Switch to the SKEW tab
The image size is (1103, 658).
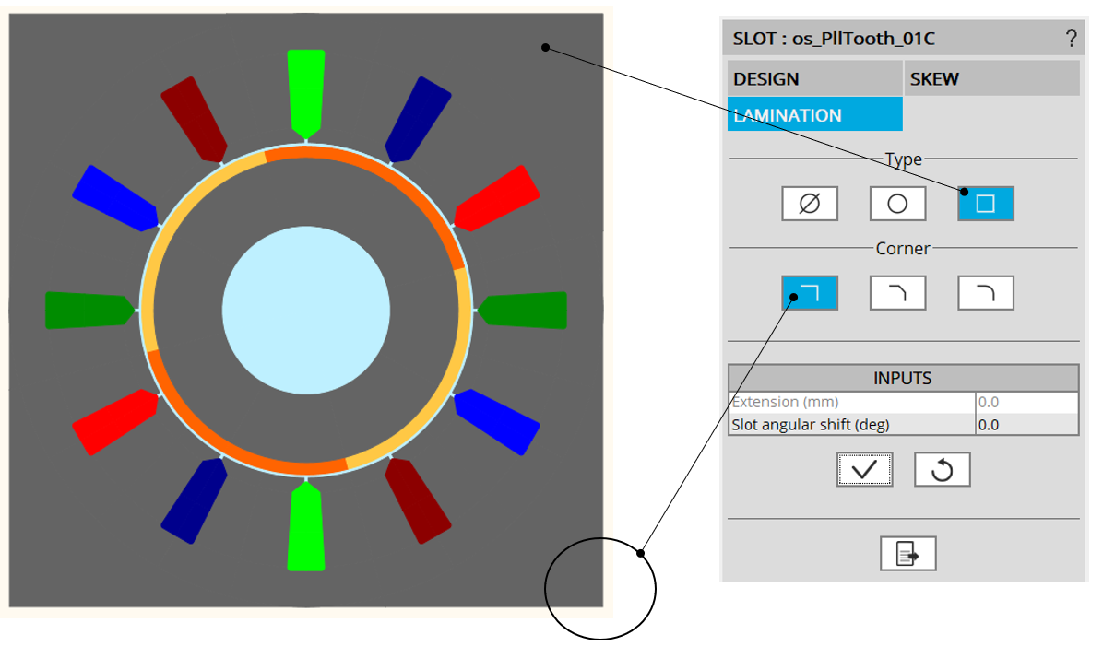(991, 79)
